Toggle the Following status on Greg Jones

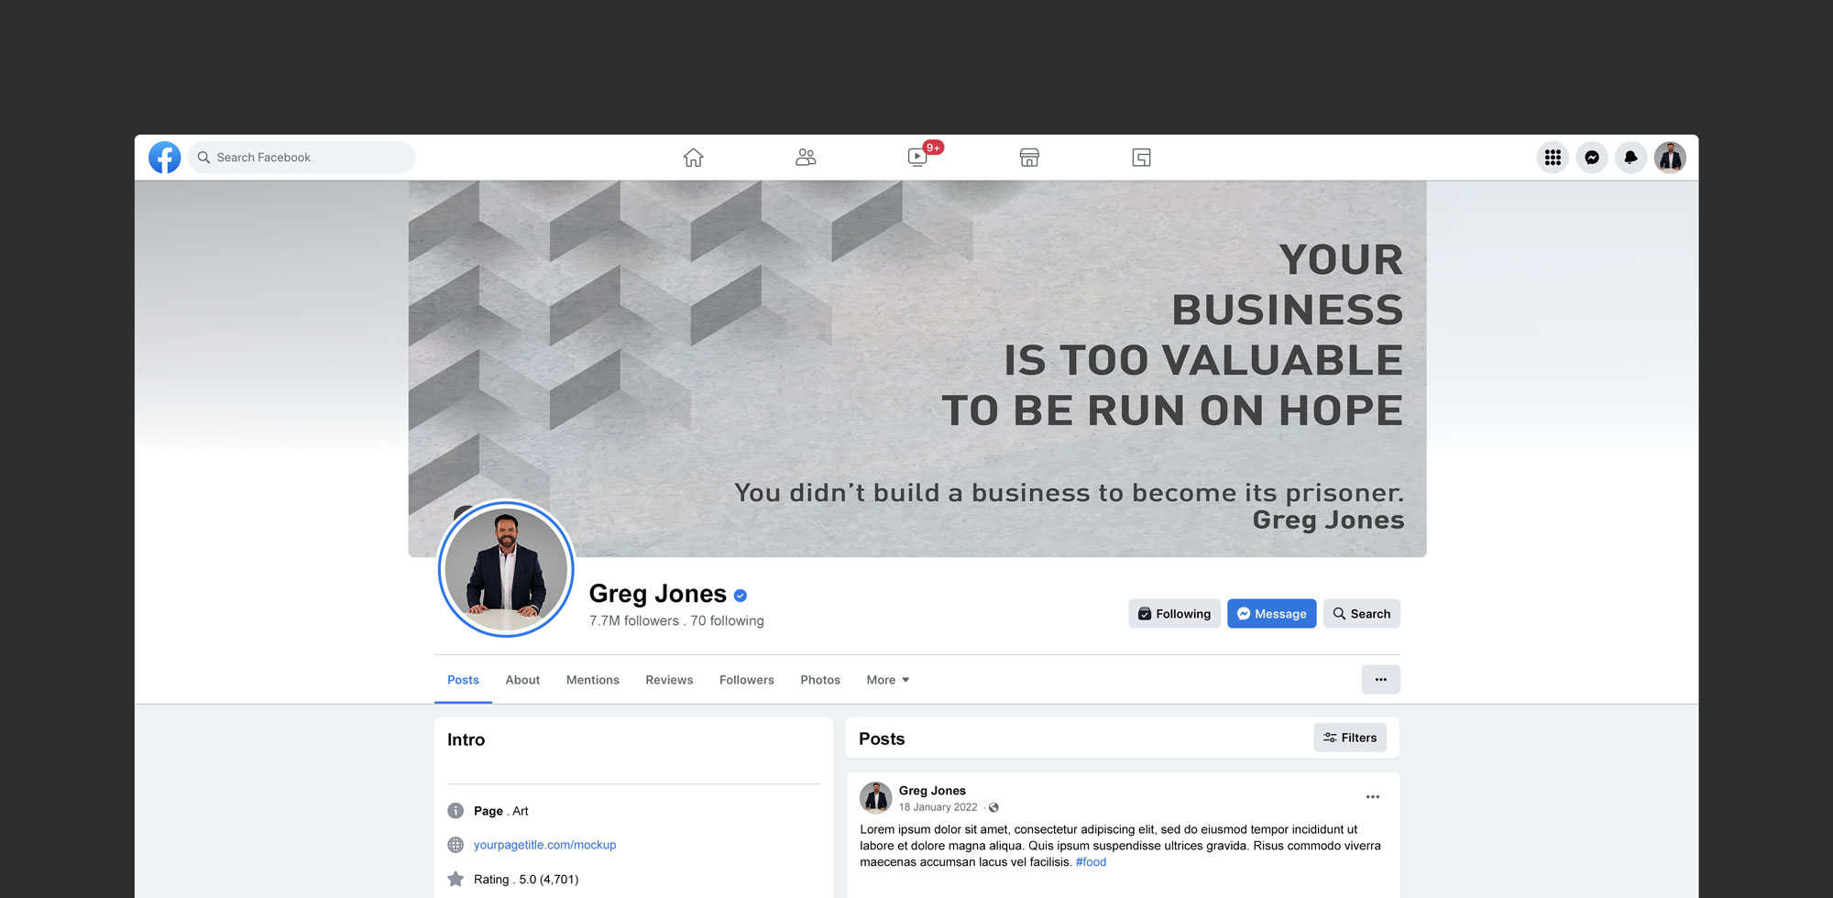(x=1174, y=613)
